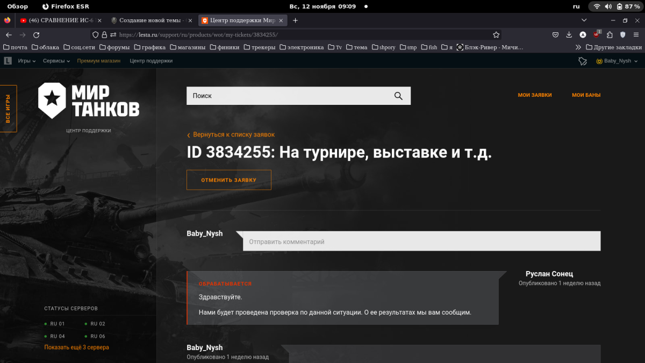Close the Центр поддержки tab
The image size is (645, 363).
point(281,20)
